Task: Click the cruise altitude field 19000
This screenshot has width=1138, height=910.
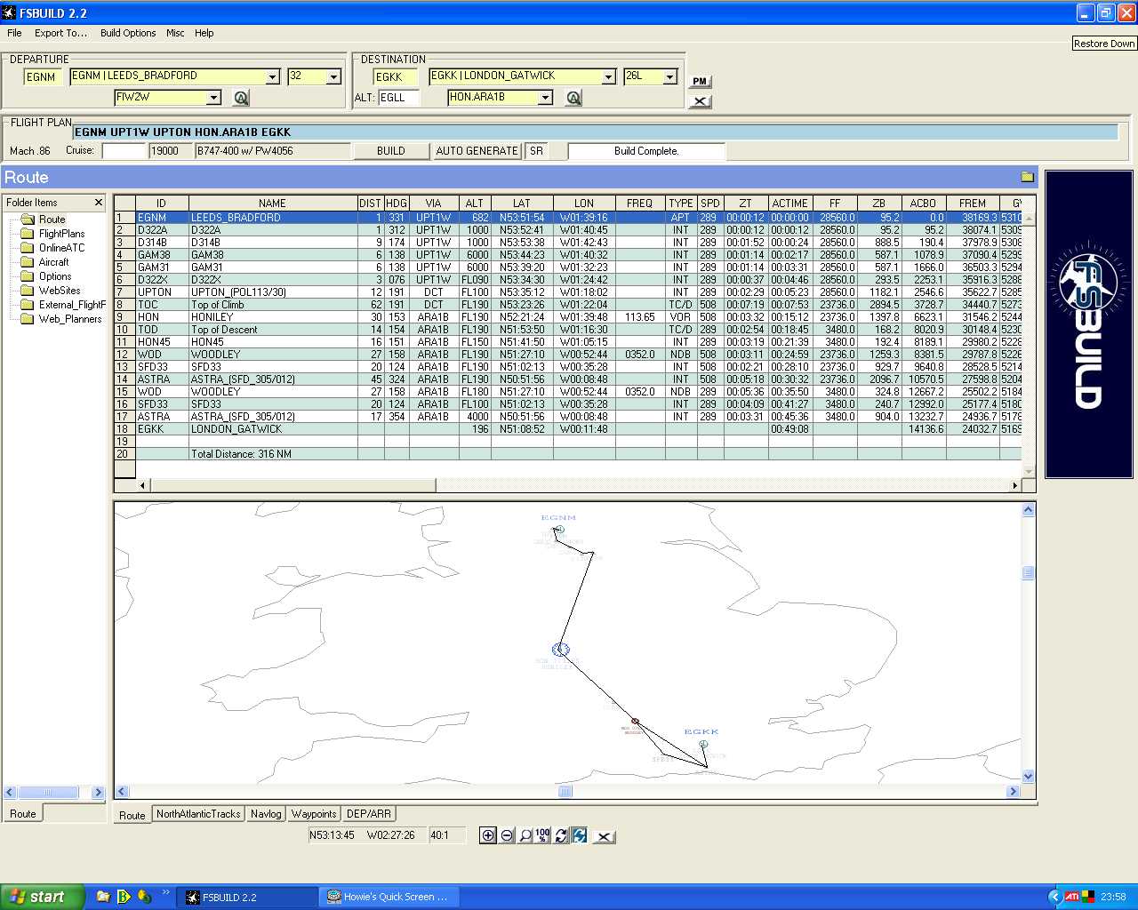Action: 171,151
